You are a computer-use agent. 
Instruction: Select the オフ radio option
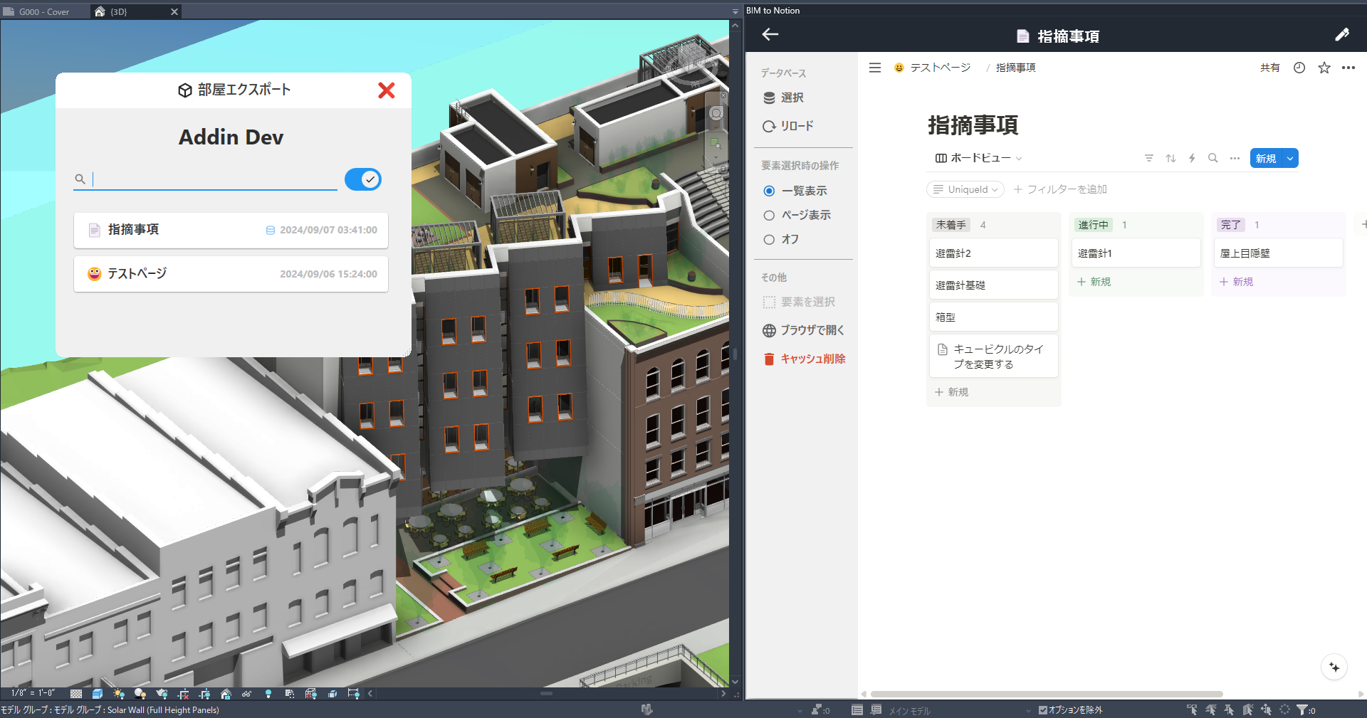769,240
